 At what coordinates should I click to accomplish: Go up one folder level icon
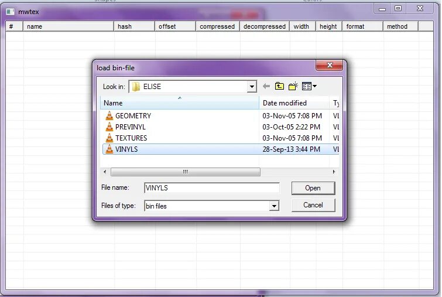pos(279,86)
